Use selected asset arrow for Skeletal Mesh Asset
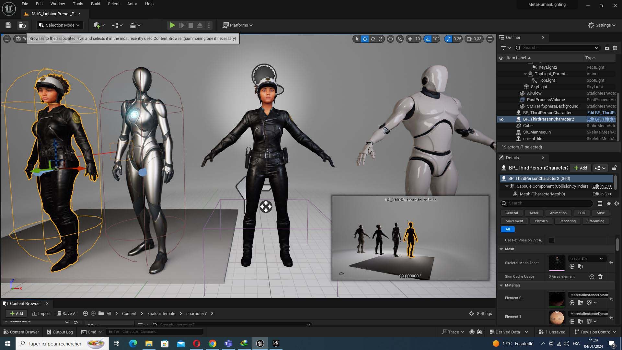 click(x=572, y=267)
